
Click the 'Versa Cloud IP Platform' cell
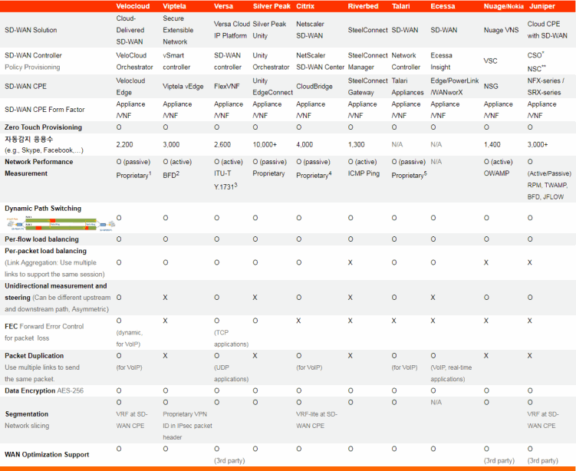[x=232, y=30]
